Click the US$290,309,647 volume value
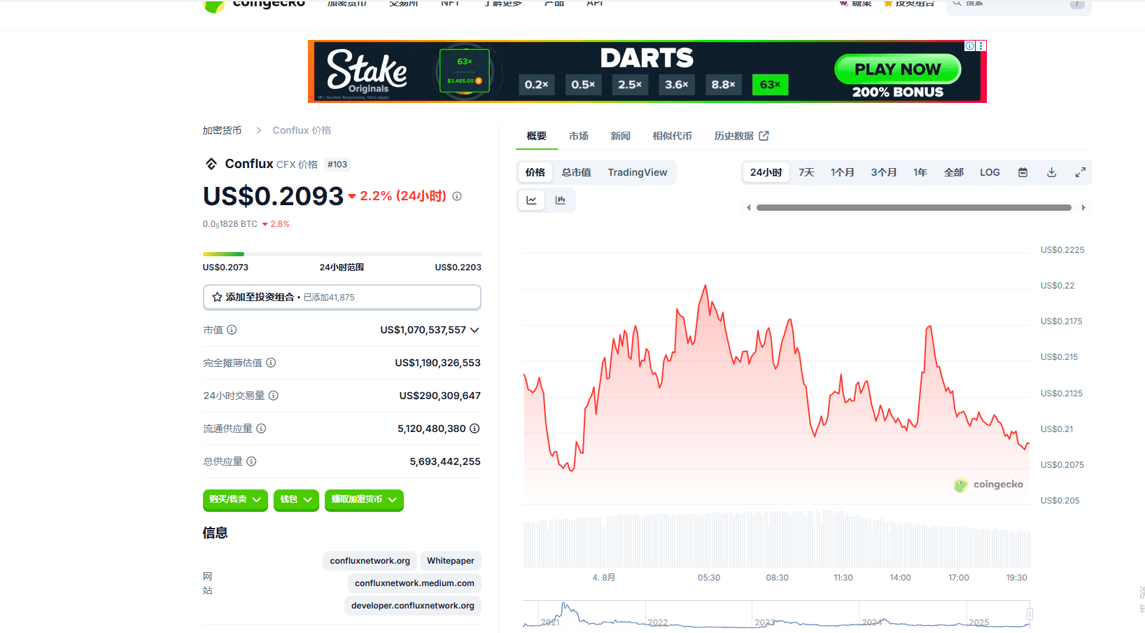This screenshot has width=1145, height=633. tap(440, 396)
